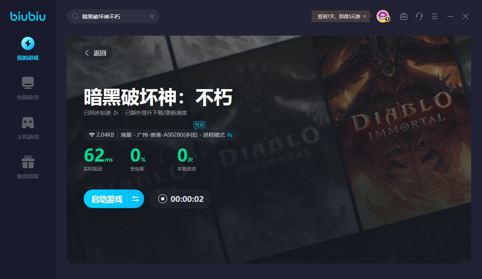Image resolution: width=482 pixels, height=279 pixels.
Task: Open the hamburger main menu
Action: [435, 16]
